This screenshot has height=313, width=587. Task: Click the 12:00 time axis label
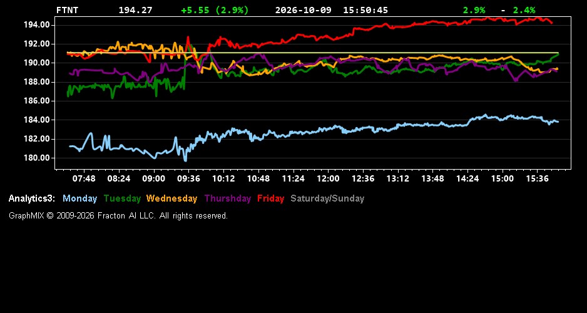[328, 178]
